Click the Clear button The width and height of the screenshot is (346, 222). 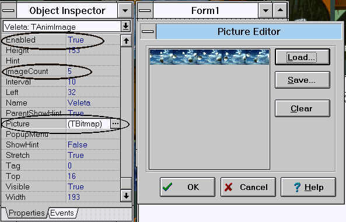click(x=302, y=108)
